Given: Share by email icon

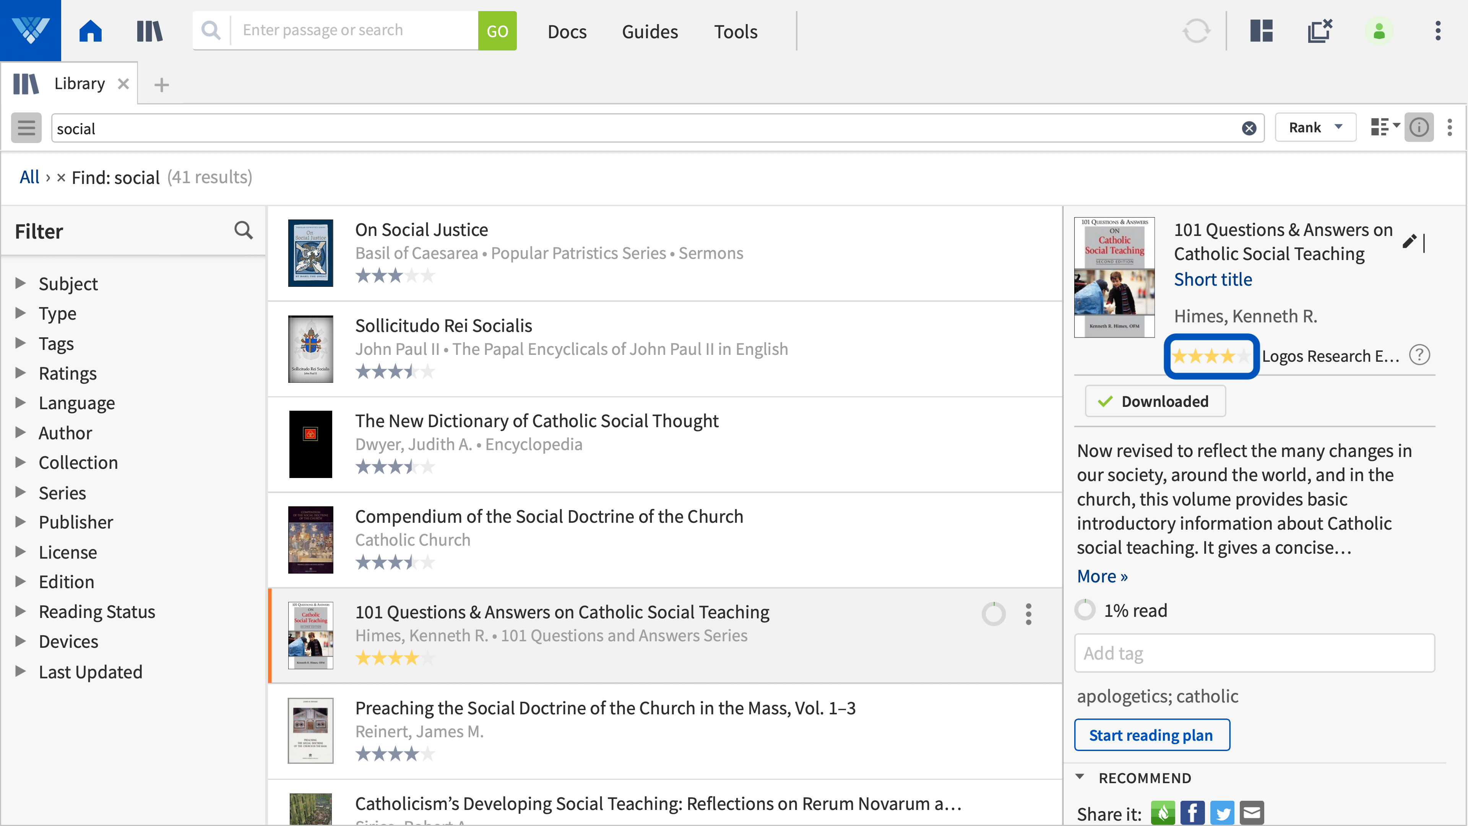Looking at the screenshot, I should (x=1252, y=813).
